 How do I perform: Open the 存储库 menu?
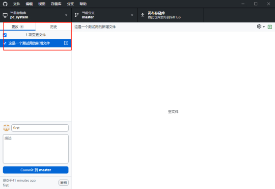click(56, 4)
